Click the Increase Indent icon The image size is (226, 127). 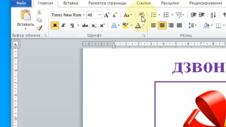click(x=202, y=15)
